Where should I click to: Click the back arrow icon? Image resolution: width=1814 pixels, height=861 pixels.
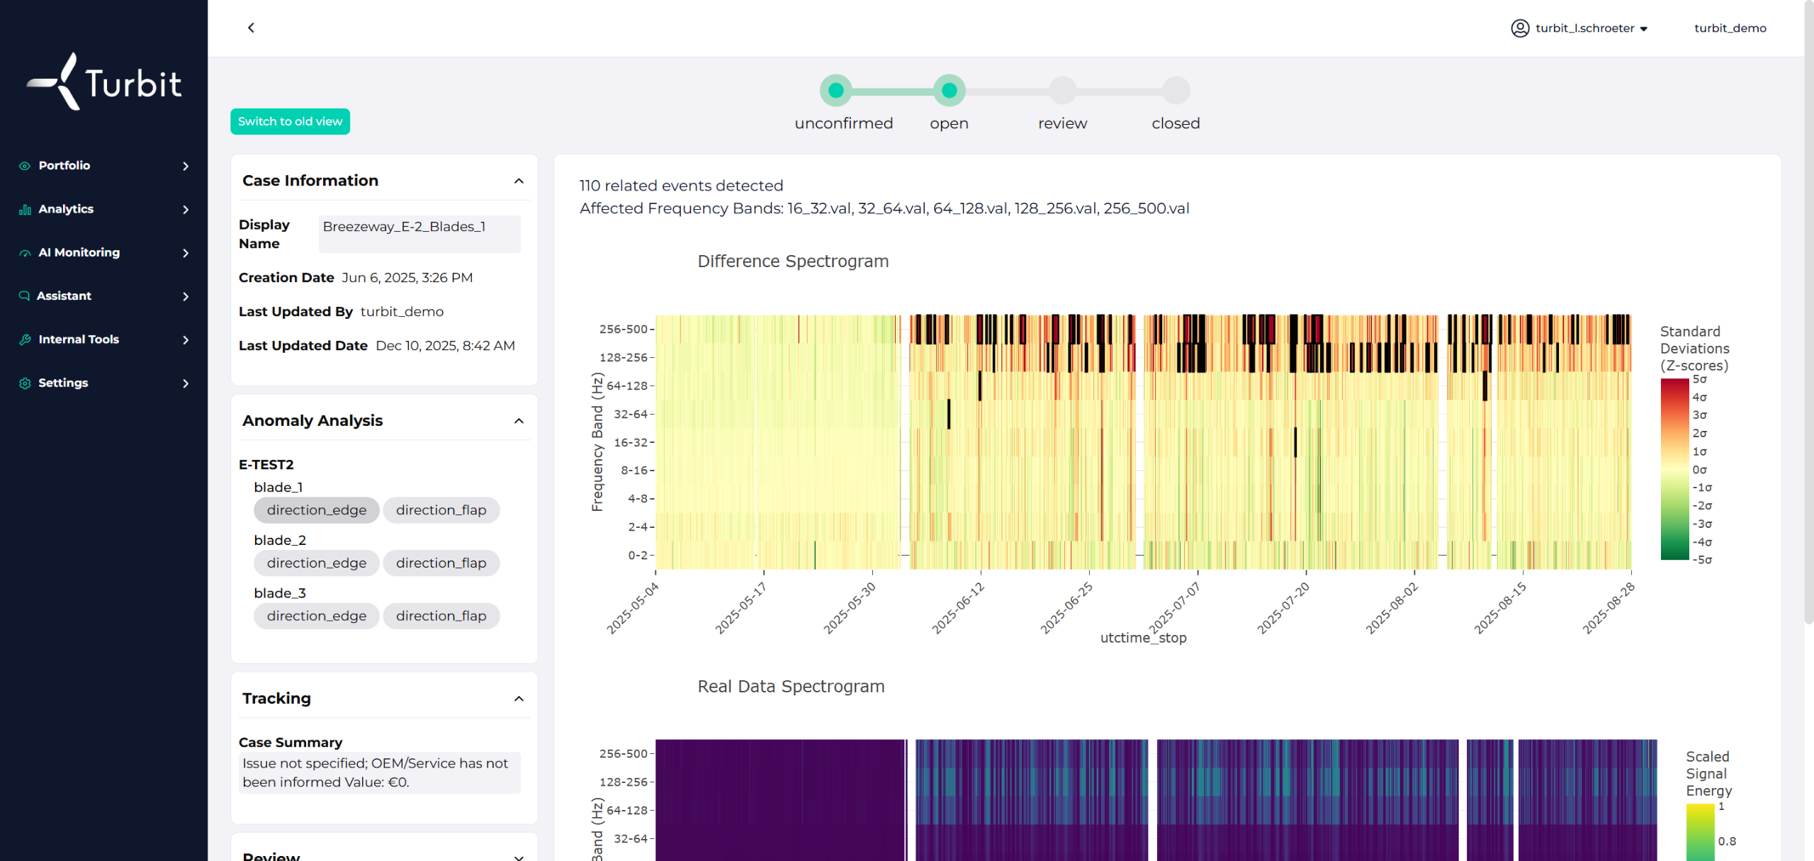pyautogui.click(x=251, y=28)
